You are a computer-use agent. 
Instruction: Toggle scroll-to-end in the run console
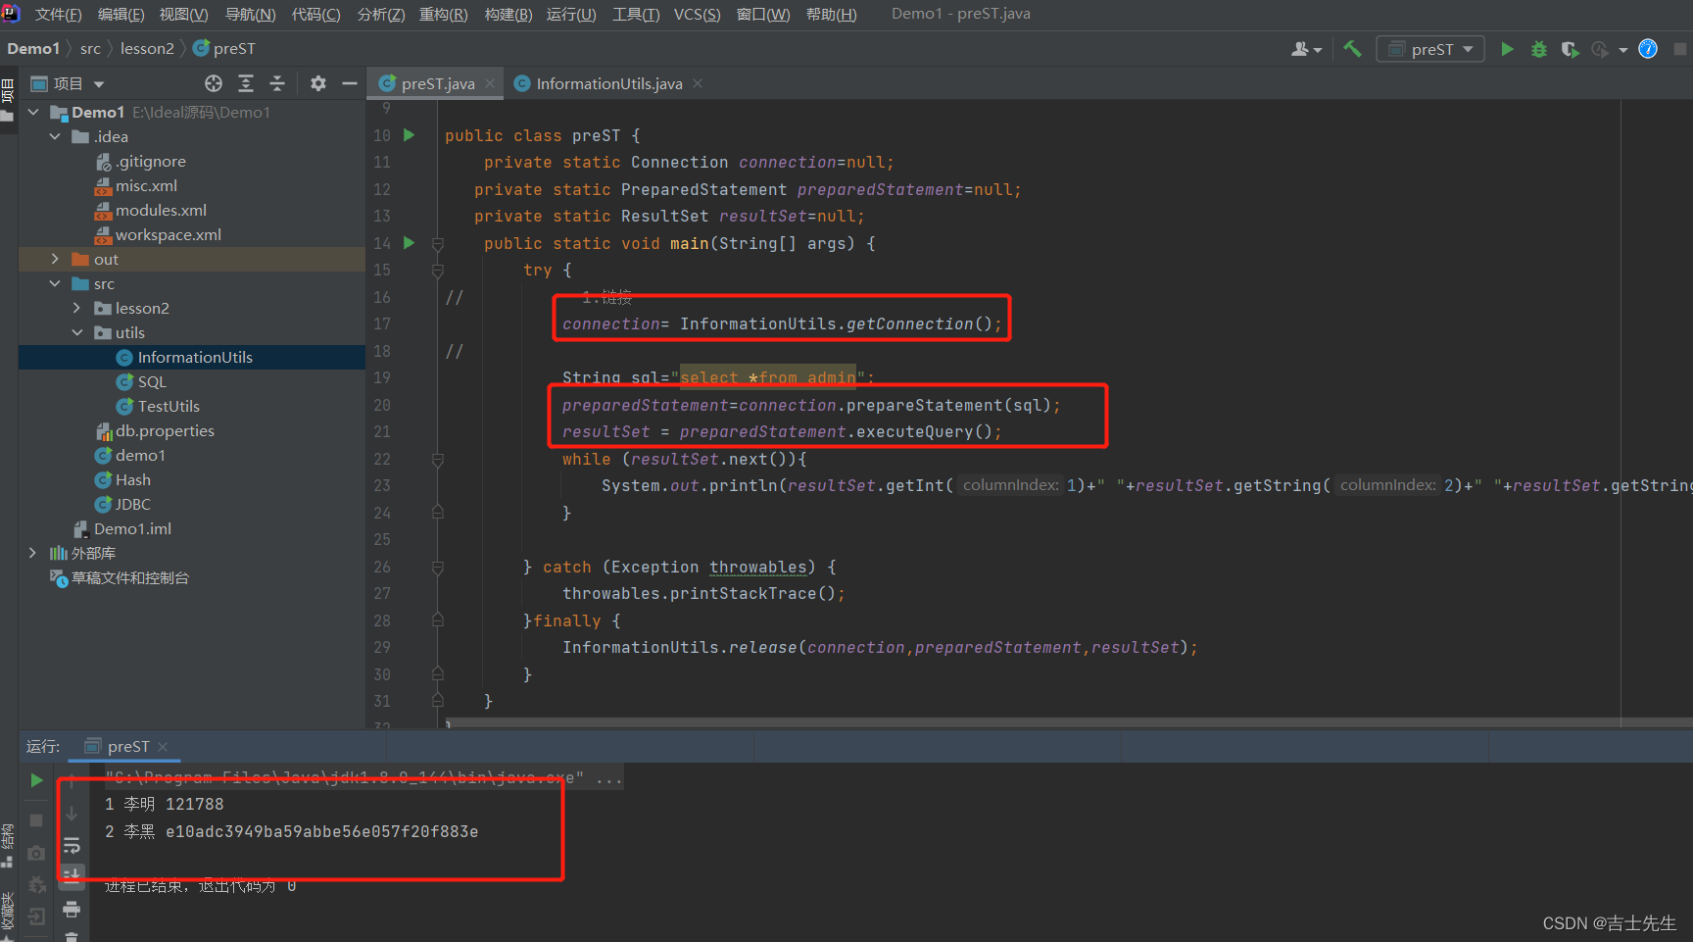point(72,874)
